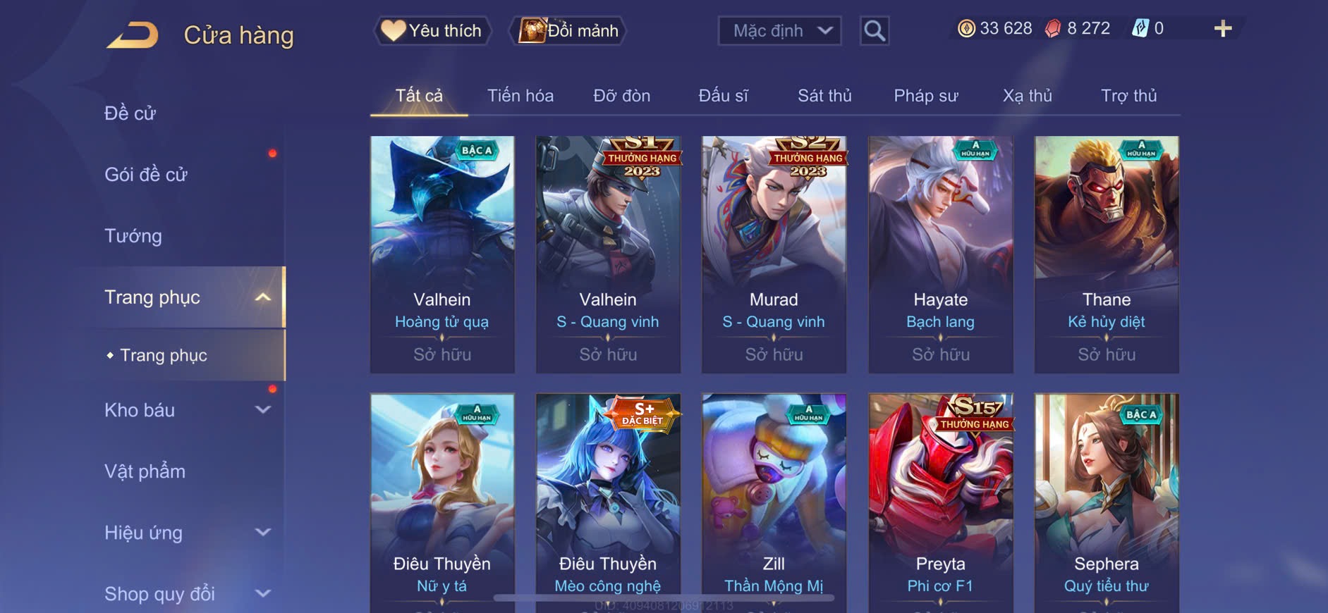Tap the plus icon to add currency
The height and width of the screenshot is (613, 1328).
(1222, 29)
